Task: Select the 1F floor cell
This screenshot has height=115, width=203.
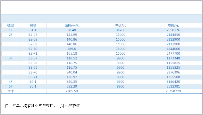Action: [11, 30]
